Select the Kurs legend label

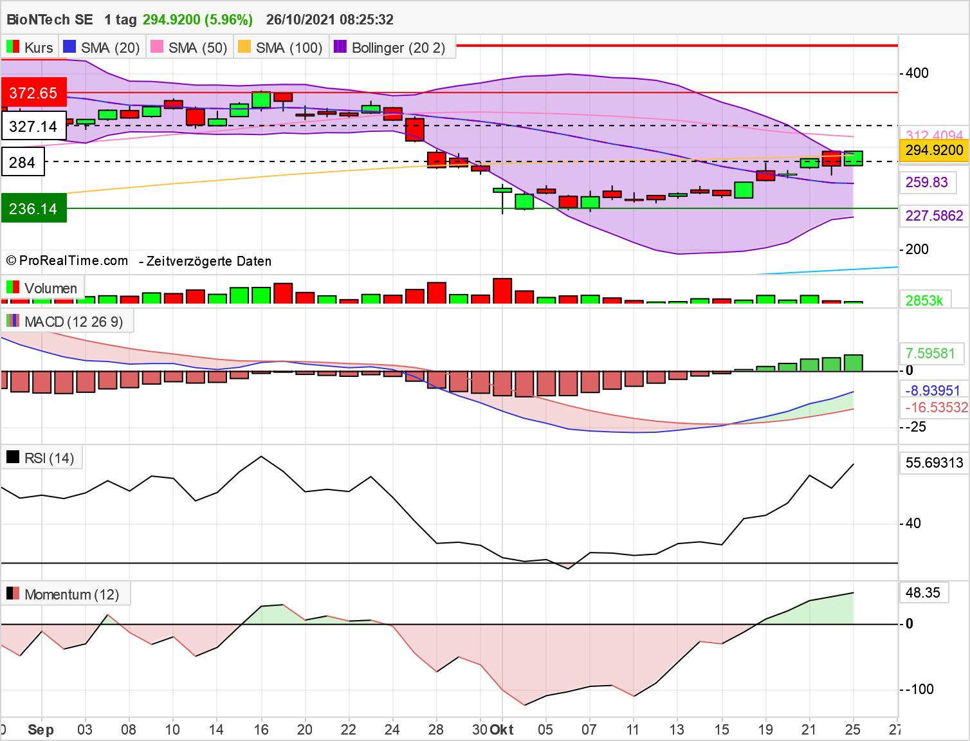pyautogui.click(x=39, y=48)
